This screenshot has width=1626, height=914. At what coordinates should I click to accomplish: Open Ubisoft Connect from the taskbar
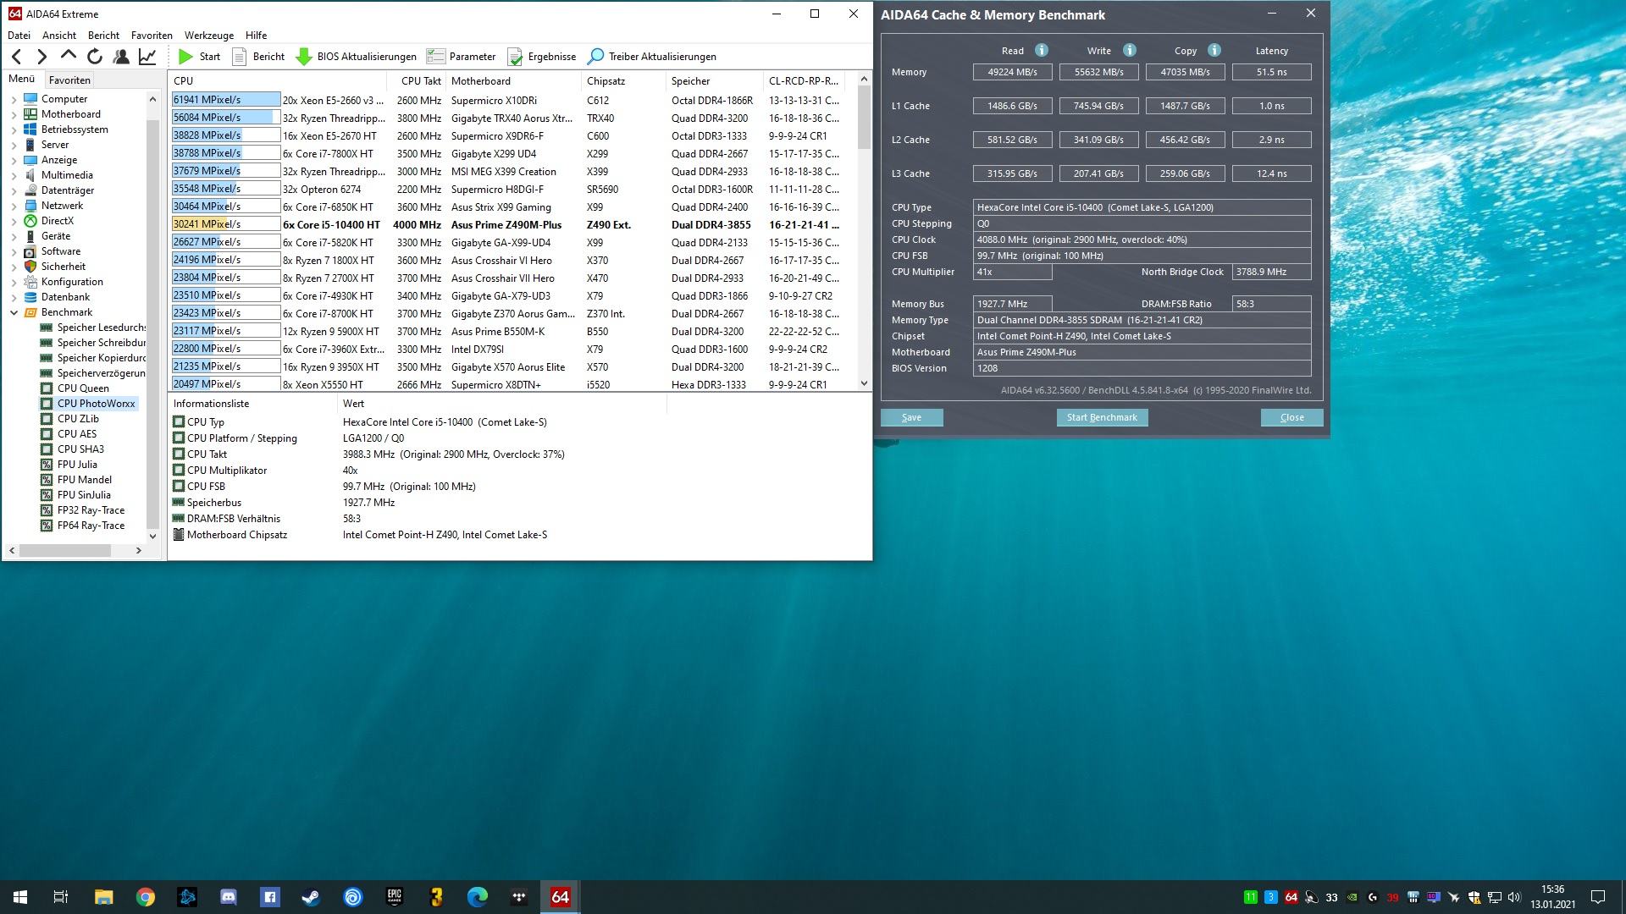tap(352, 897)
